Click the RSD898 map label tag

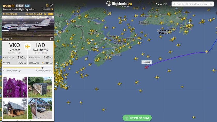tap(146, 62)
